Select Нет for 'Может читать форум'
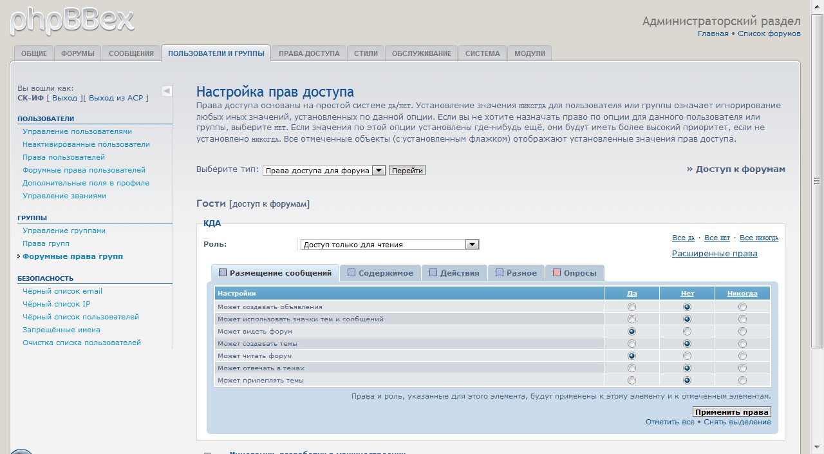 click(687, 356)
